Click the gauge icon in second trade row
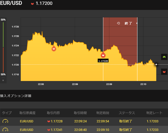The width and height of the screenshot is (168, 133). click(x=5, y=129)
